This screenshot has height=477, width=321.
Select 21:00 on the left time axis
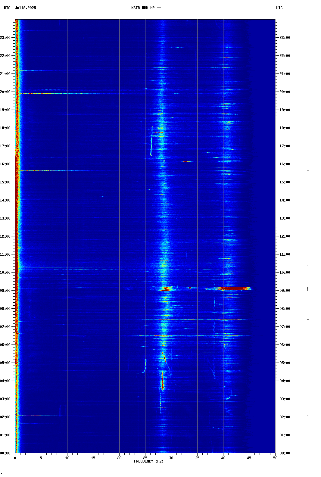pyautogui.click(x=5, y=74)
